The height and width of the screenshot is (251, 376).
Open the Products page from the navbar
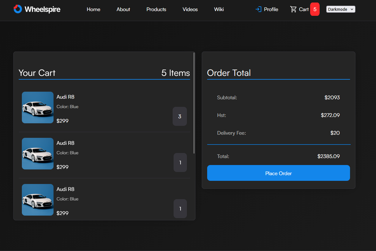(x=156, y=9)
